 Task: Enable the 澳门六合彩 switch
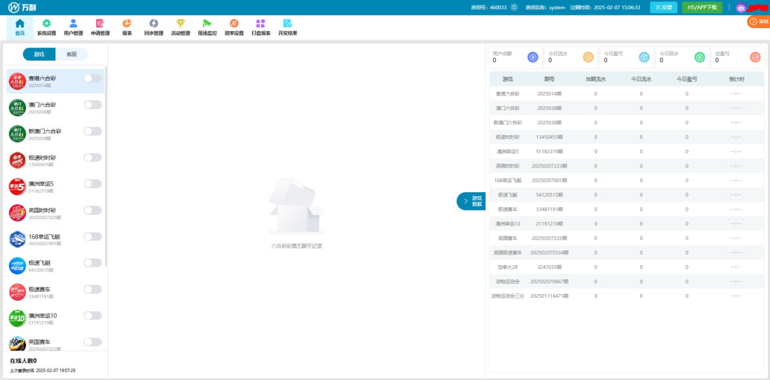coord(93,104)
